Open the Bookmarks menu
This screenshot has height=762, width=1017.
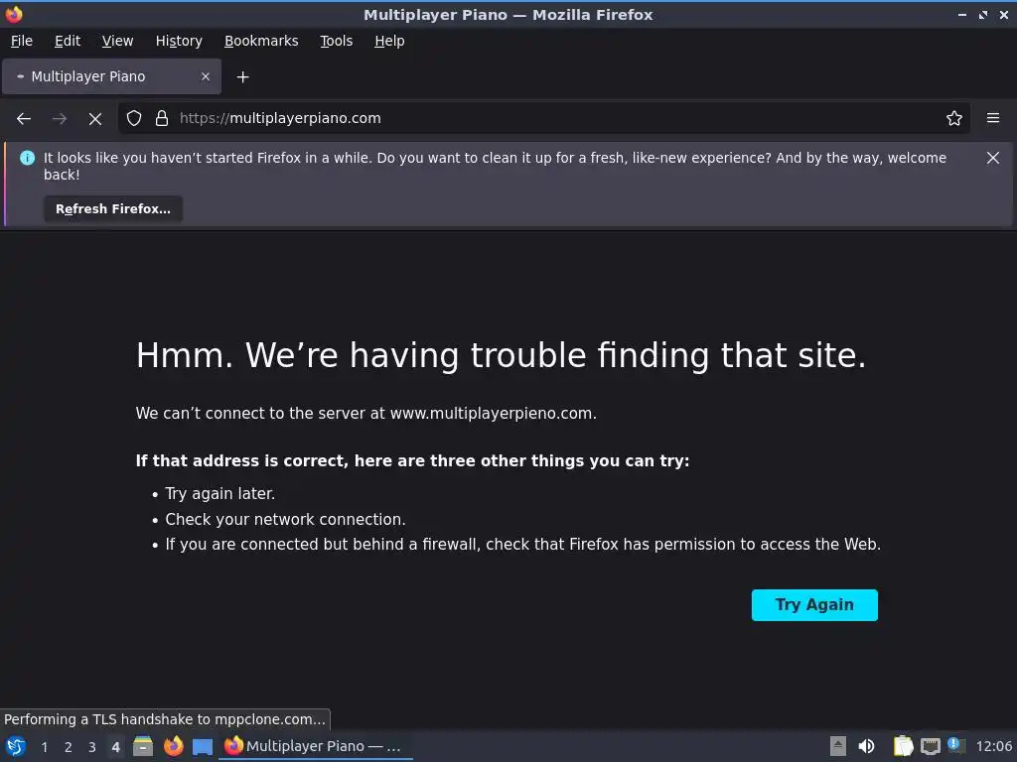[261, 41]
